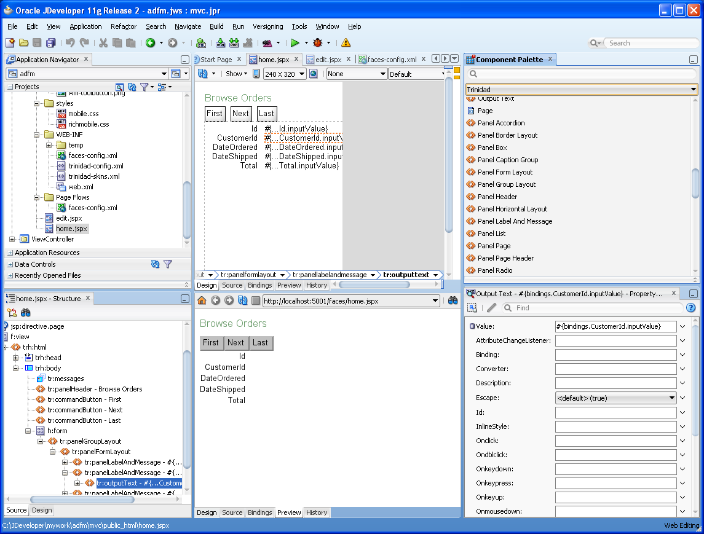Open the preview URL address dropdown

pos(435,300)
